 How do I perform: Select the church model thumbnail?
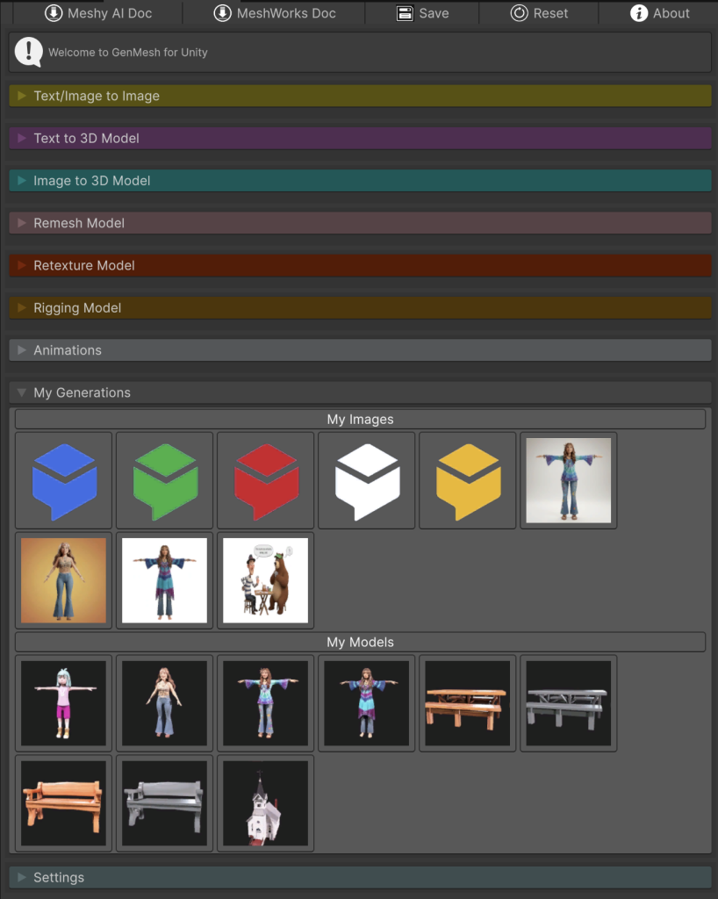pyautogui.click(x=266, y=803)
